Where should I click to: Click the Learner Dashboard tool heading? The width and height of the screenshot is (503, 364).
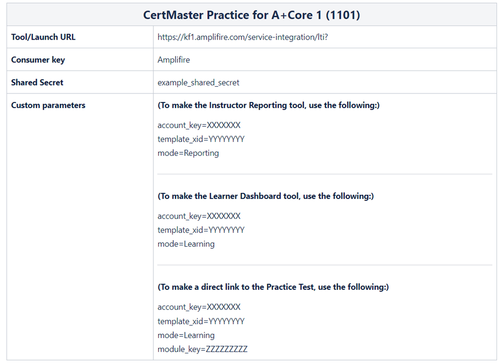(266, 196)
